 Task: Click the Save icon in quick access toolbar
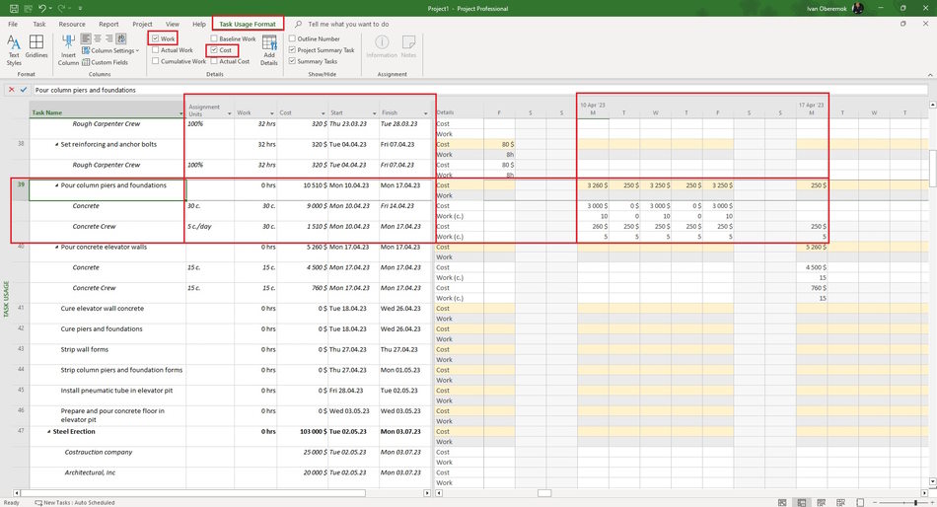point(13,8)
